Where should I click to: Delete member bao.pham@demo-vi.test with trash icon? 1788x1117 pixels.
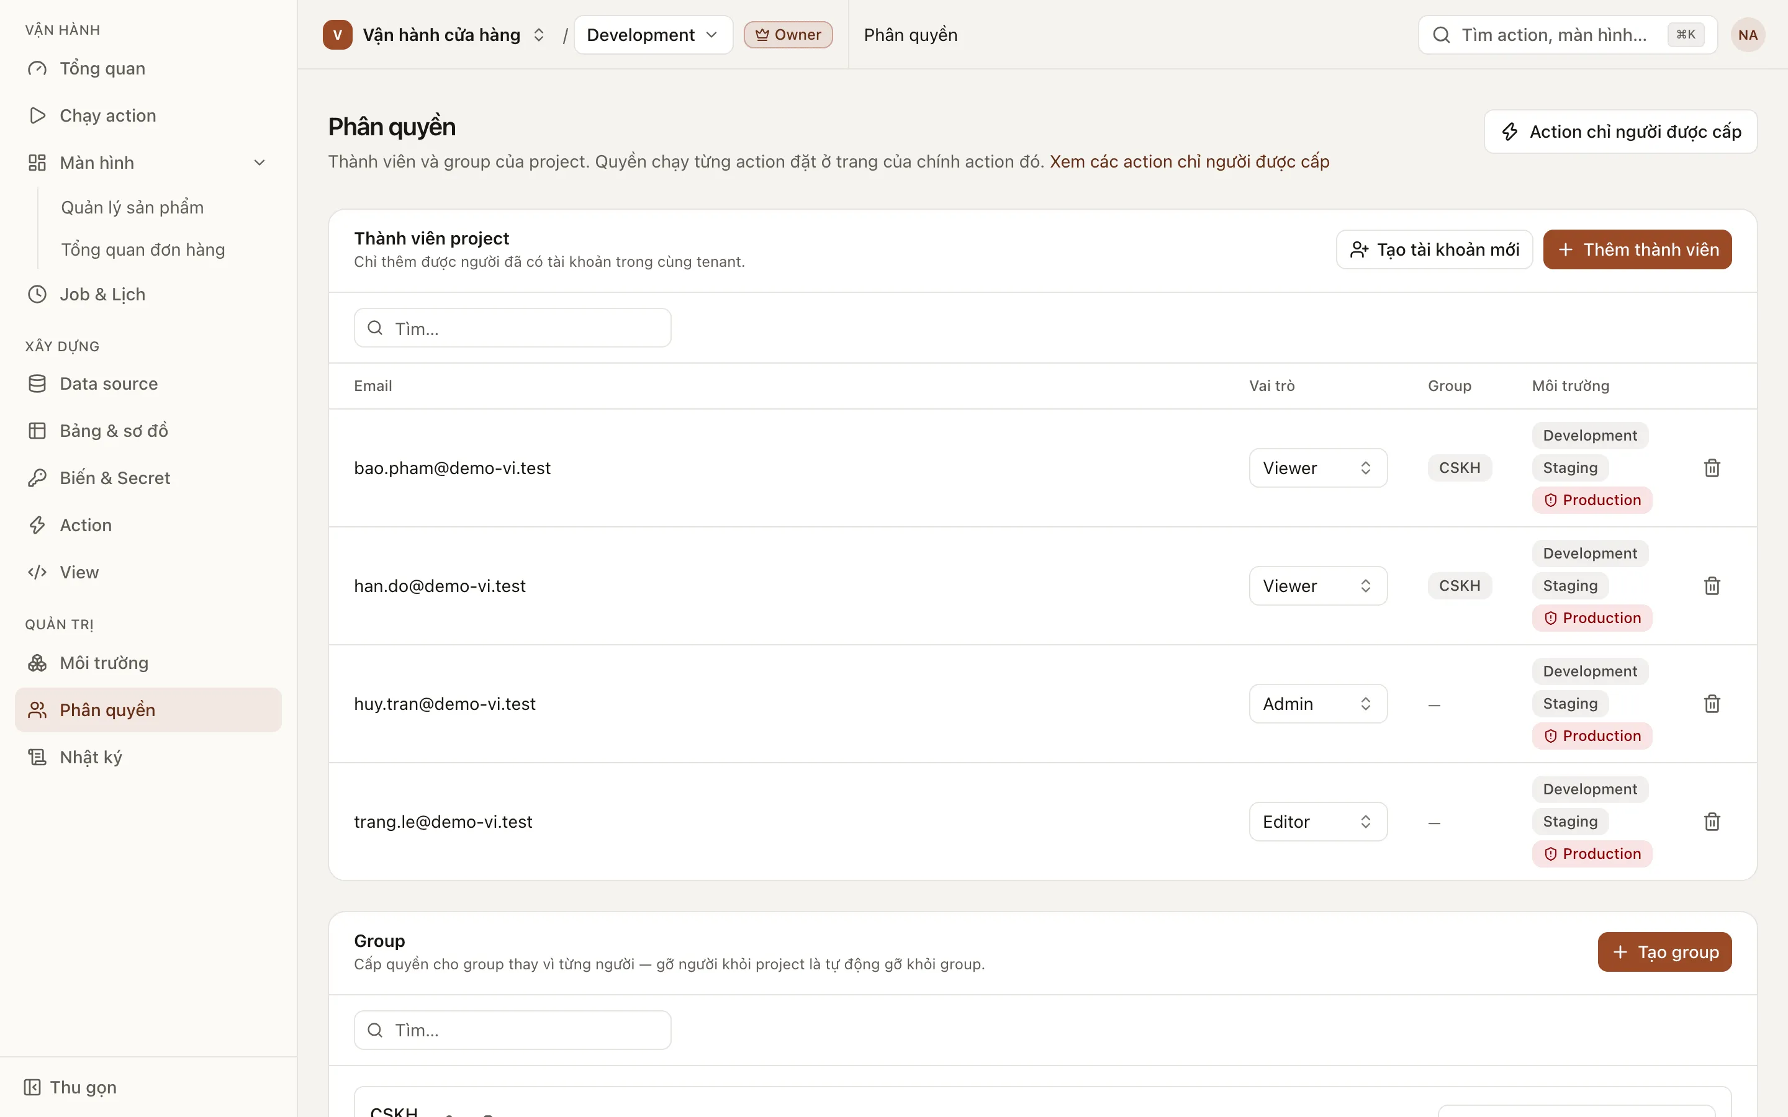click(1711, 468)
